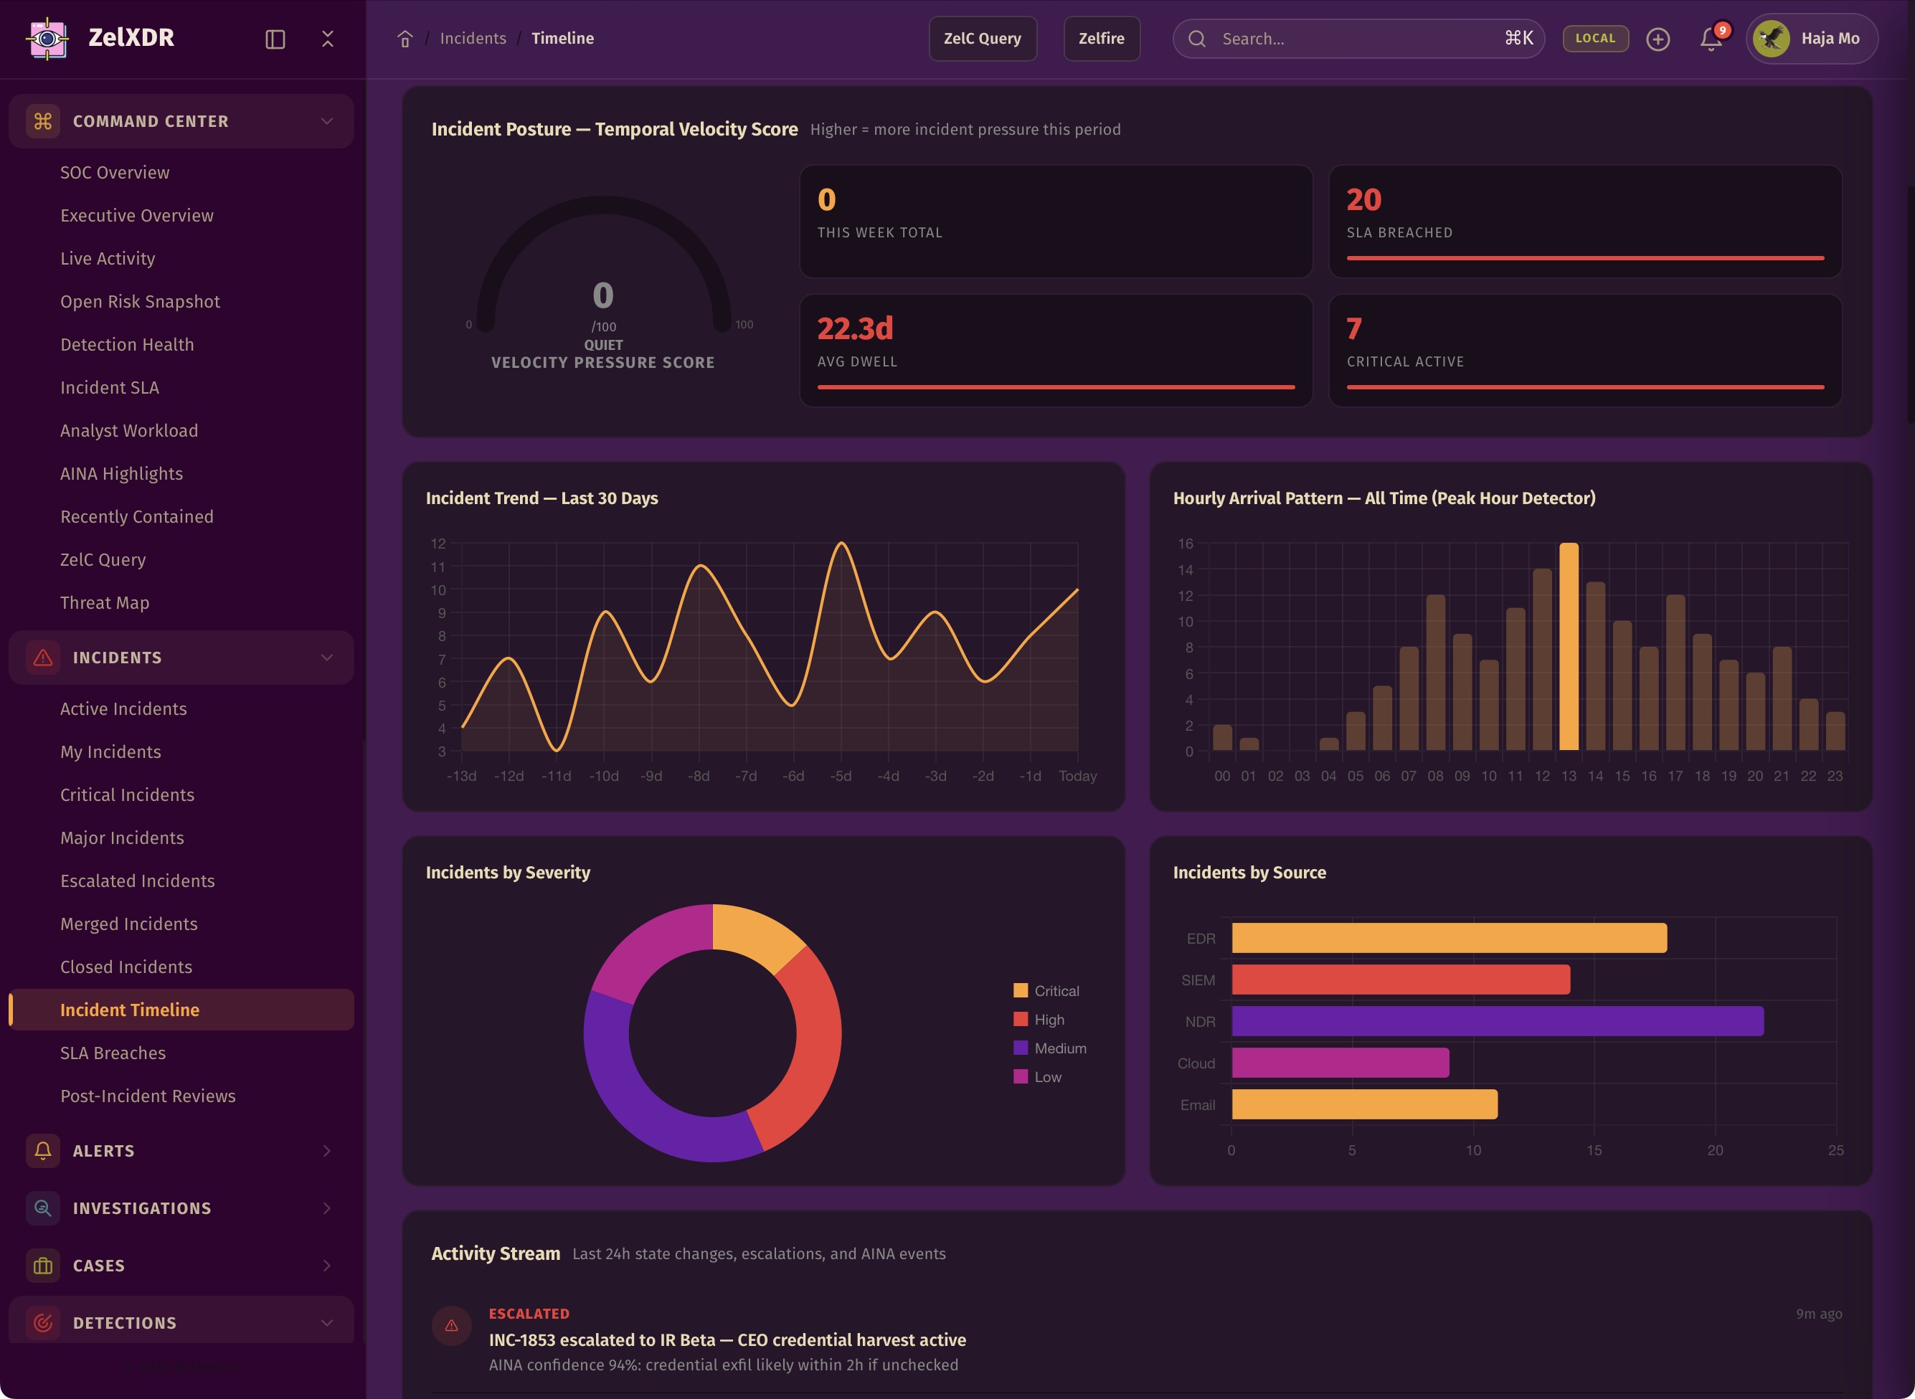Click the highlighted peak hour 13 bar
Image resolution: width=1915 pixels, height=1399 pixels.
click(x=1569, y=646)
